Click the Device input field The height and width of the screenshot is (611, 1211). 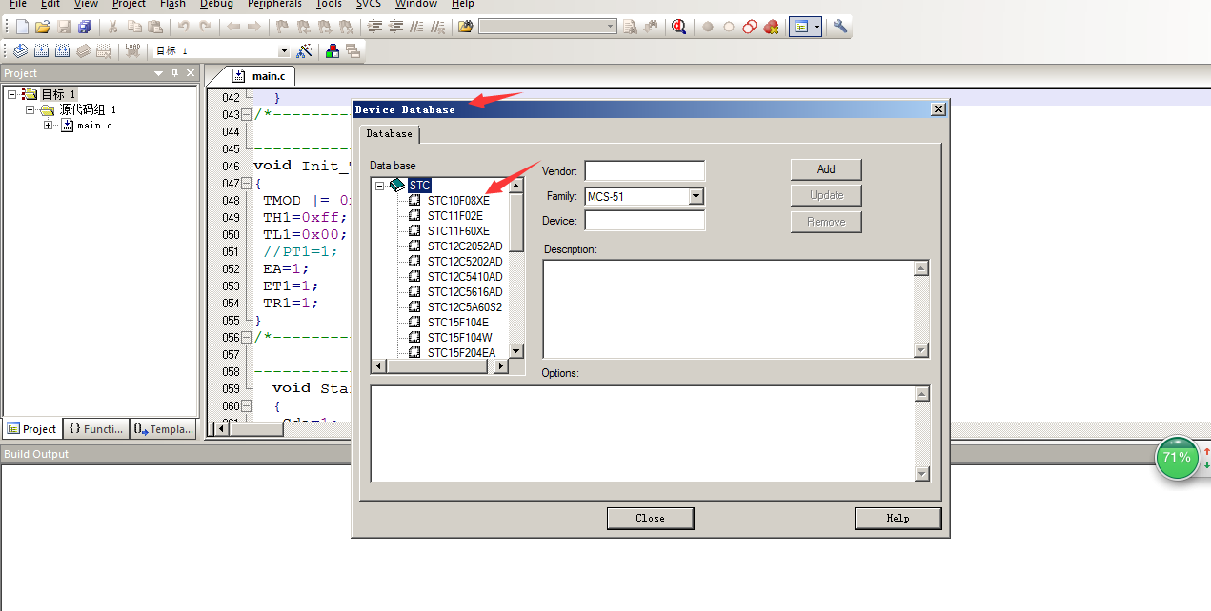[645, 221]
